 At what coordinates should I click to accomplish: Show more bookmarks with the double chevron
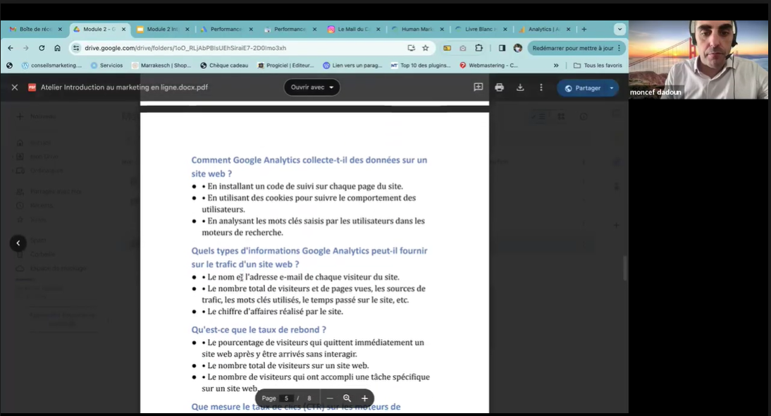click(556, 66)
